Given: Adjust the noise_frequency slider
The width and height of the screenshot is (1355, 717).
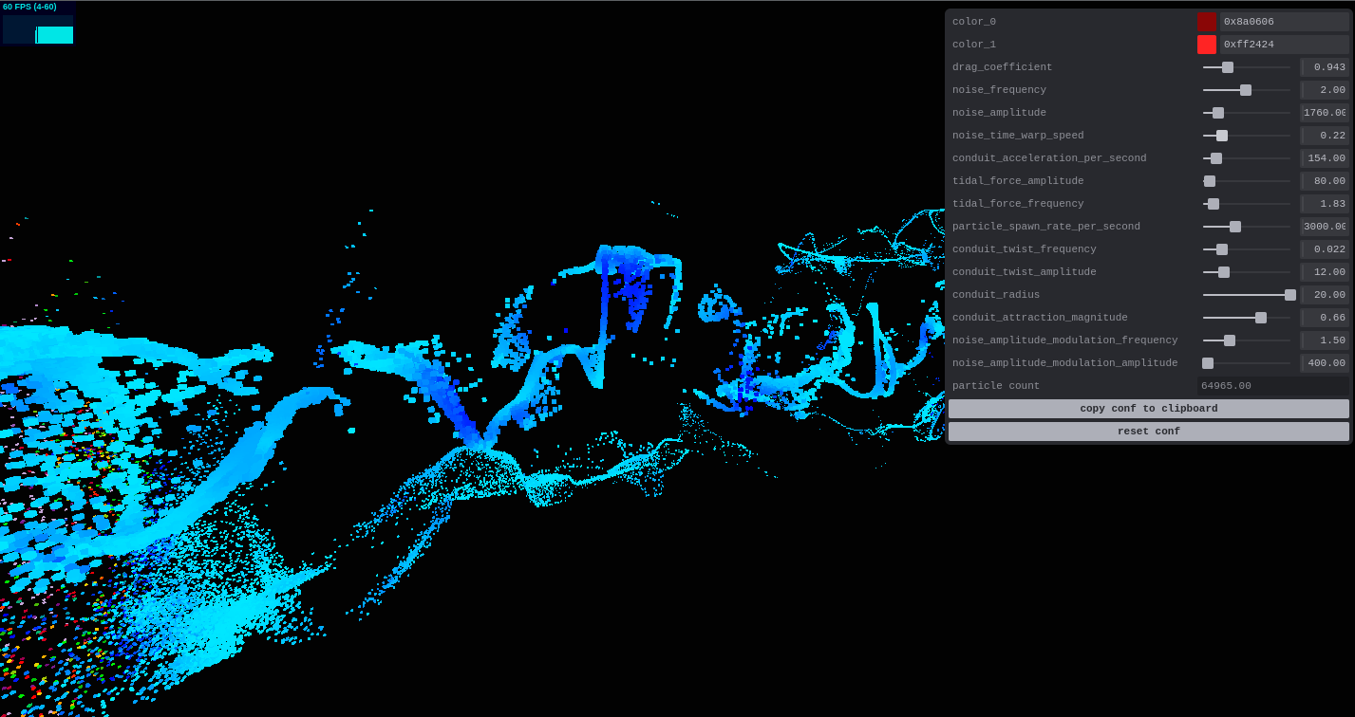Looking at the screenshot, I should coord(1244,89).
